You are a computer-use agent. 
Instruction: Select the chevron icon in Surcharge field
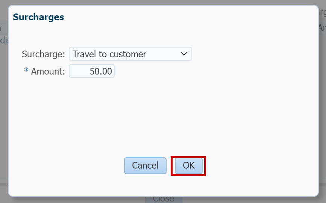[x=184, y=54]
